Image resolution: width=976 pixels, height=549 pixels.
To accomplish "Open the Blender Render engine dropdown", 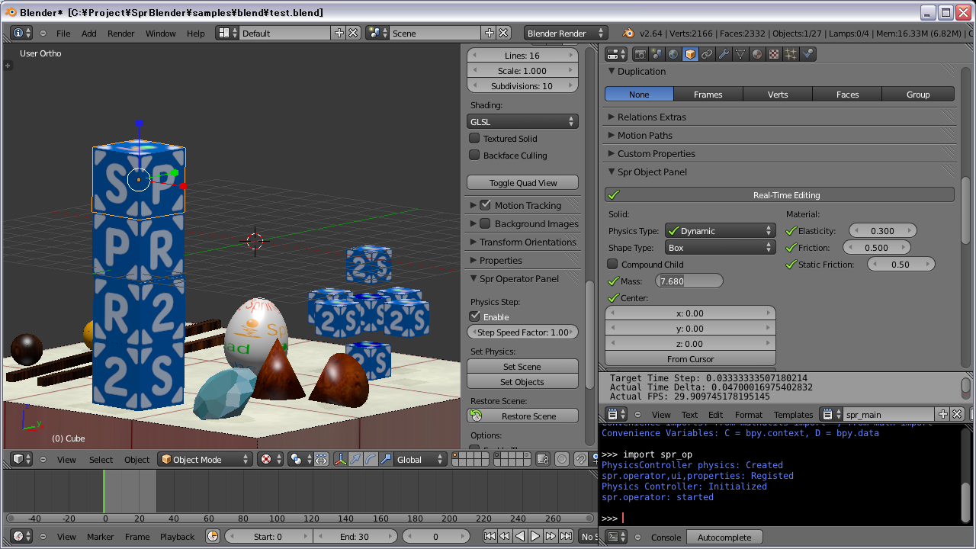I will pos(566,33).
